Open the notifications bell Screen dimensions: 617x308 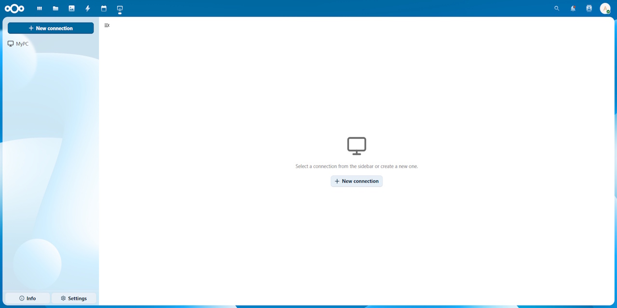tap(573, 9)
